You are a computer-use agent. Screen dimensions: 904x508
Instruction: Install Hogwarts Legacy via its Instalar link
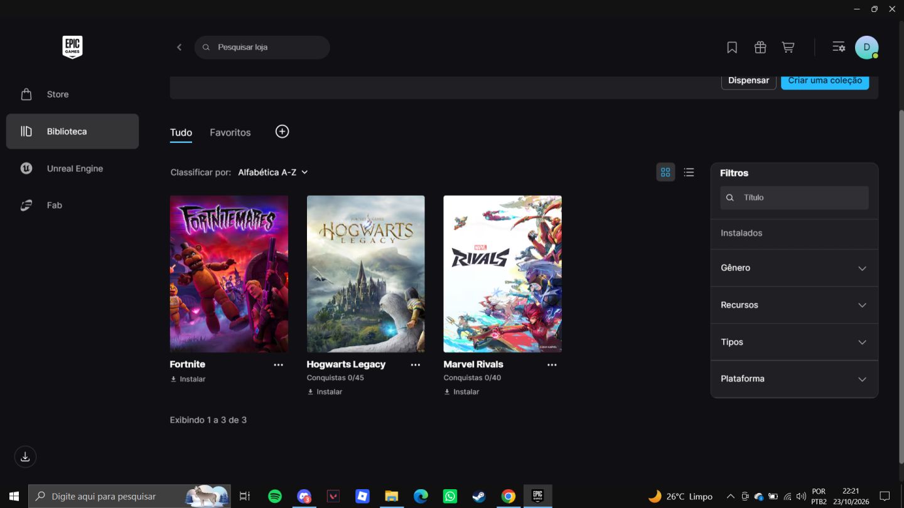pyautogui.click(x=325, y=391)
